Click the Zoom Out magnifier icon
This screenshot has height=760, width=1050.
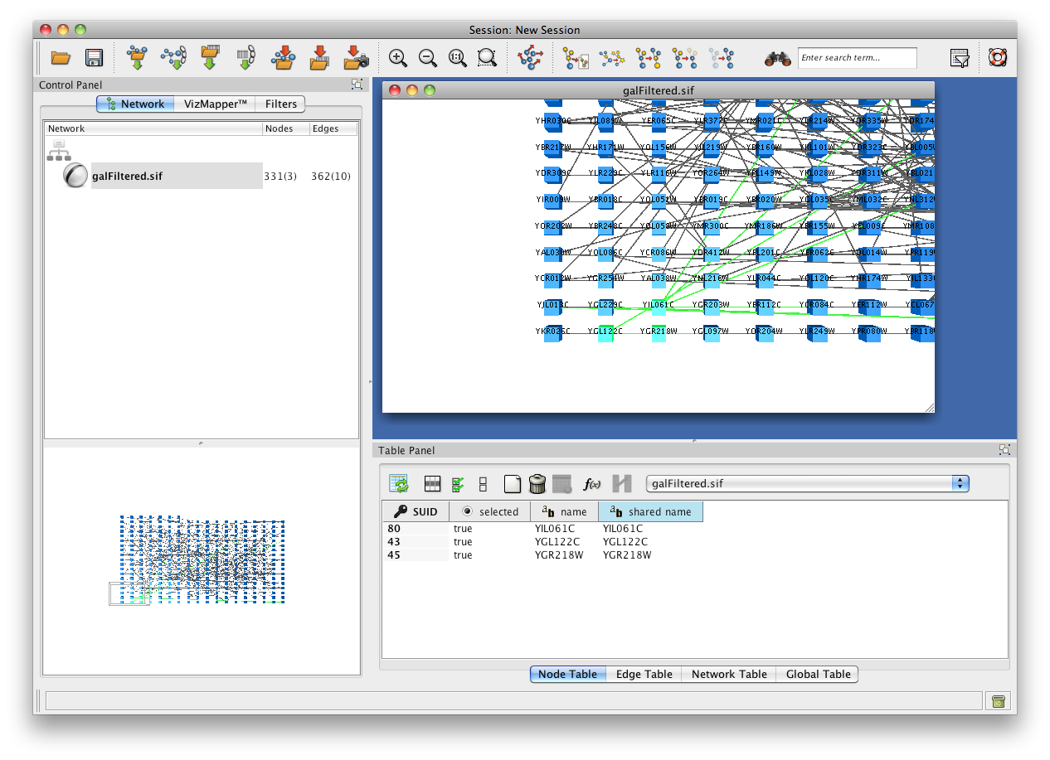click(428, 58)
